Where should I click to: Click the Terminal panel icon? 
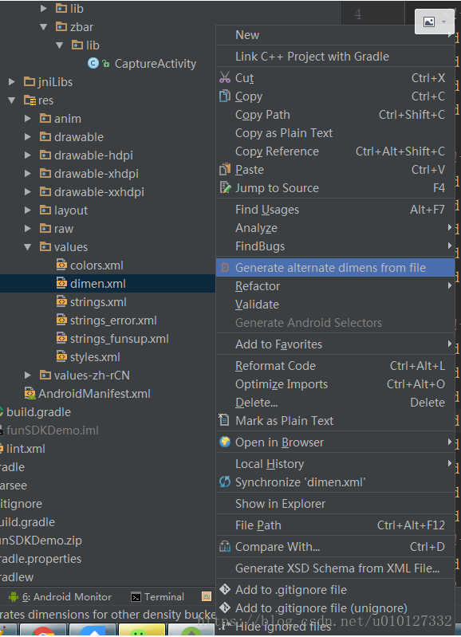136,597
